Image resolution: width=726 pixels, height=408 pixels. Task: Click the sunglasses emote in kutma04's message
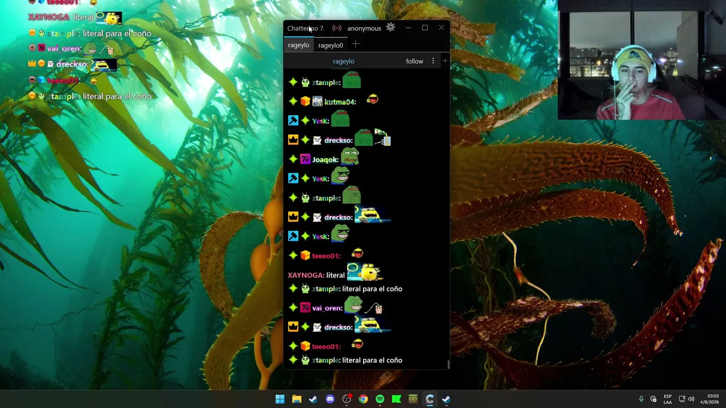point(372,100)
